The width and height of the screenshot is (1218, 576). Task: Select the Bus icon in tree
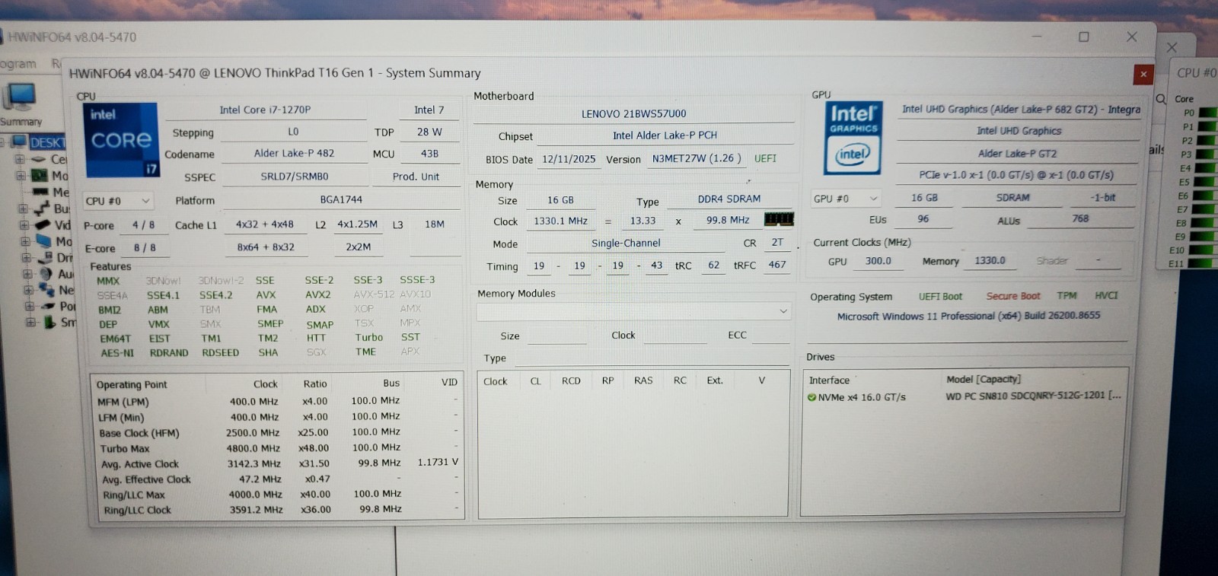(42, 208)
